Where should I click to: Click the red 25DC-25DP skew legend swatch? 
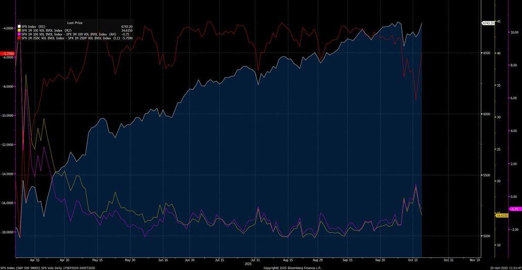19,38
